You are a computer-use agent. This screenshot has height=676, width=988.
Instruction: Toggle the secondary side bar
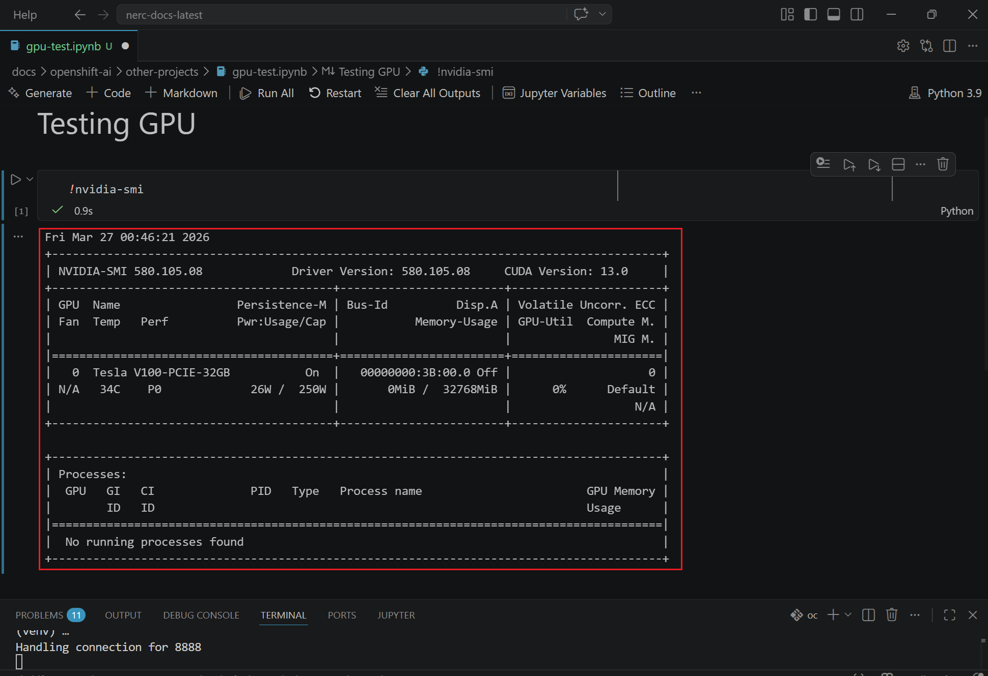pos(857,14)
